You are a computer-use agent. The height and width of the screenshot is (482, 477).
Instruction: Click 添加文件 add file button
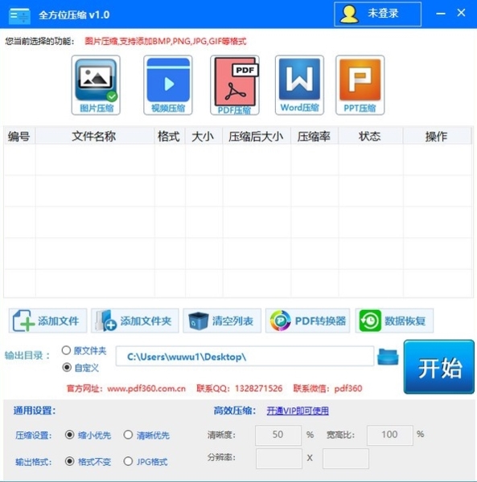pyautogui.click(x=47, y=321)
